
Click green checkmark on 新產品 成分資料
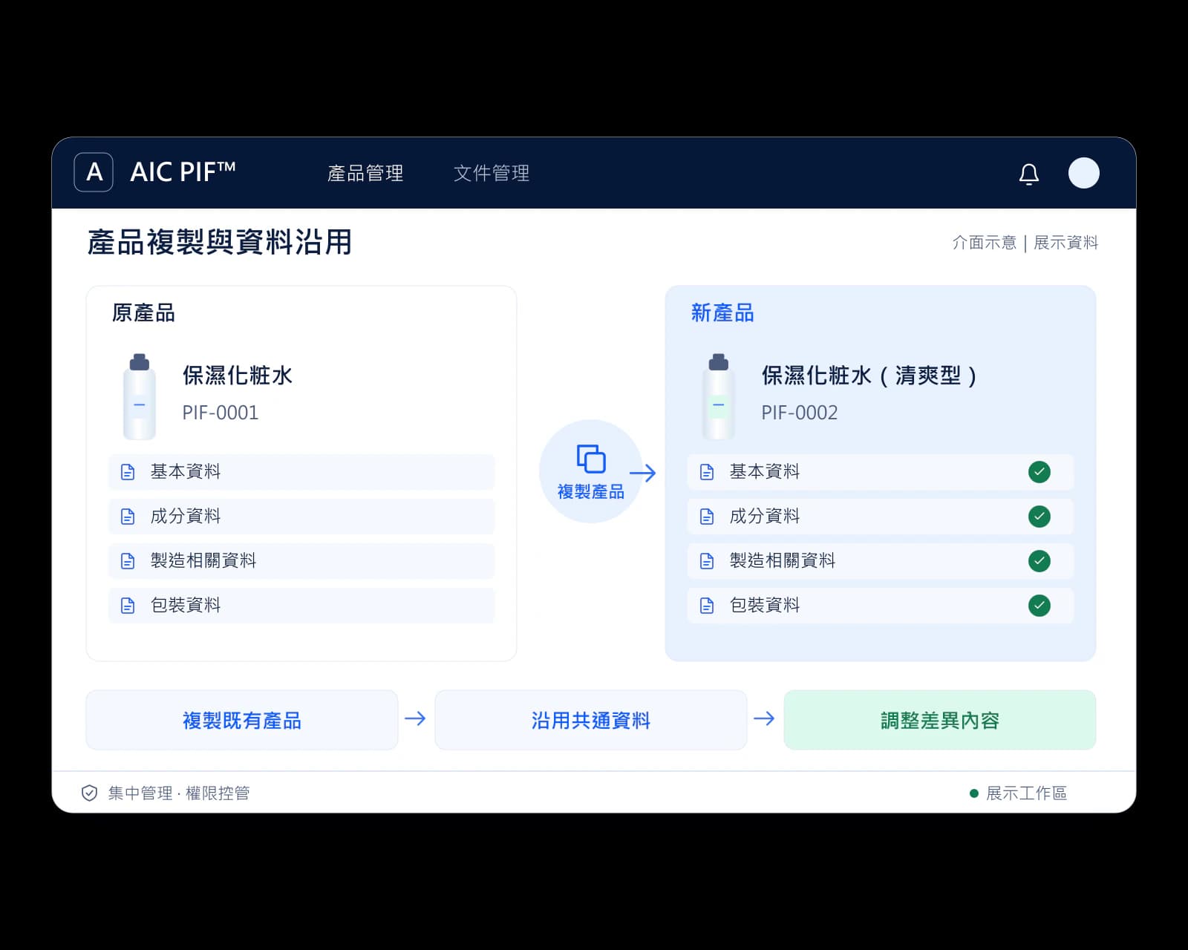point(1039,517)
